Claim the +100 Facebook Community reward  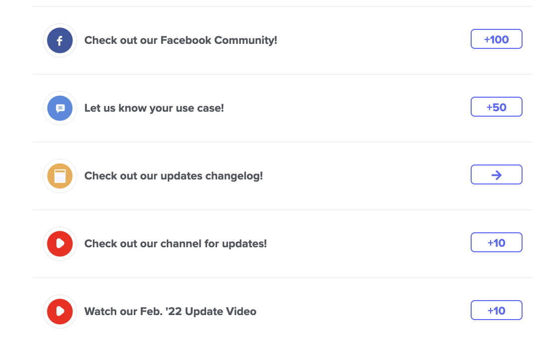[497, 39]
